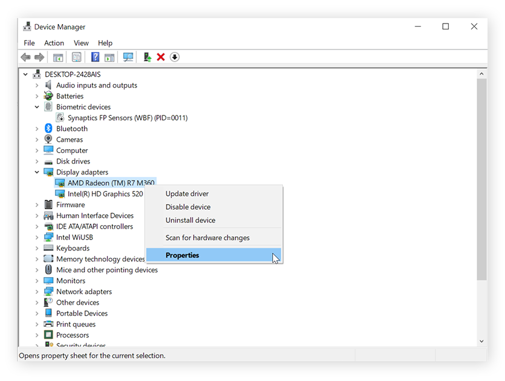Select the IDE ATA/ATAPI controllers row
This screenshot has width=505, height=381.
coord(94,226)
